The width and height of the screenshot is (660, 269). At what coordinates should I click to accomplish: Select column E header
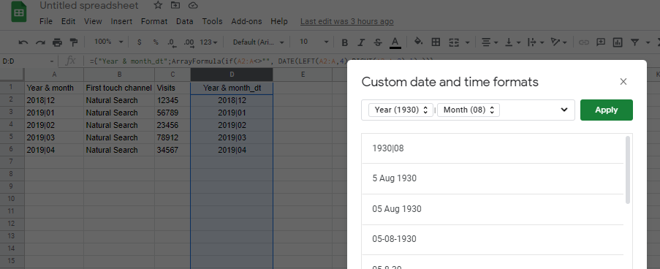click(303, 75)
